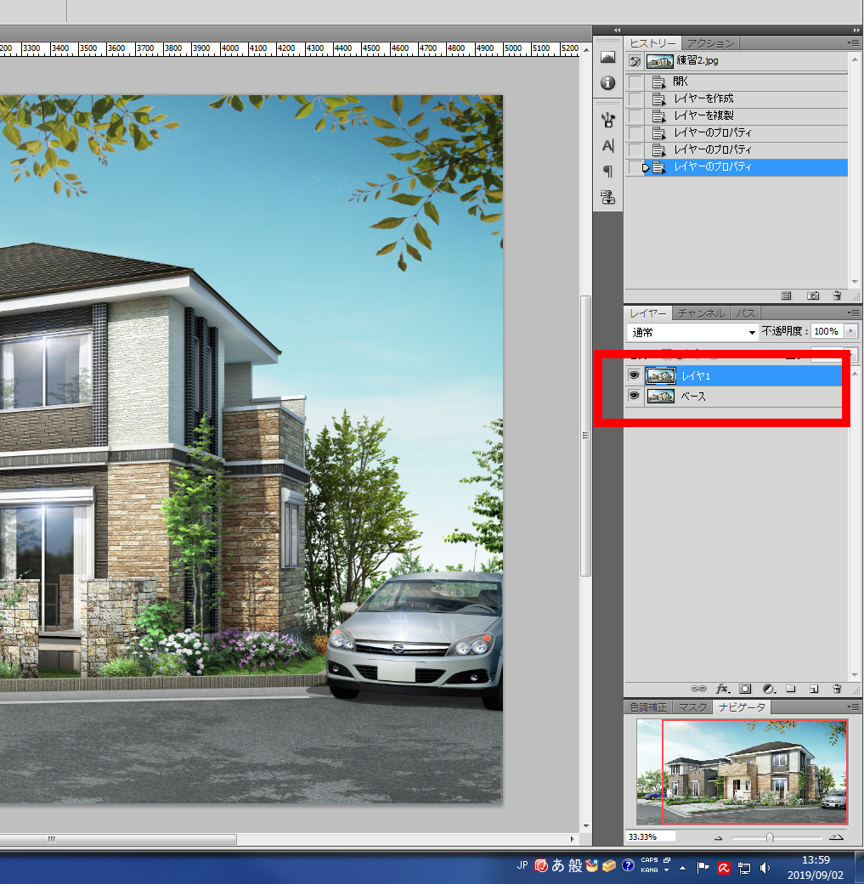Switch to the アクション tab
The image size is (864, 884).
click(710, 43)
